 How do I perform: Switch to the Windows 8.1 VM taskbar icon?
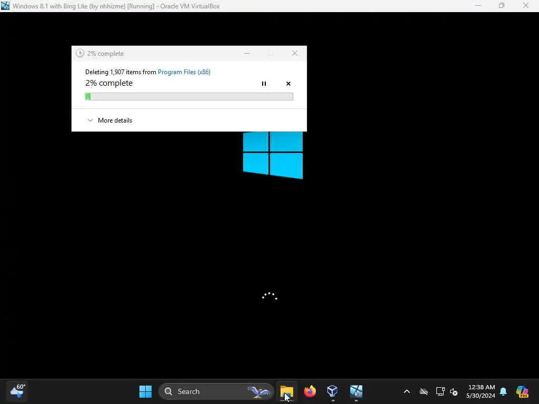pyautogui.click(x=356, y=391)
